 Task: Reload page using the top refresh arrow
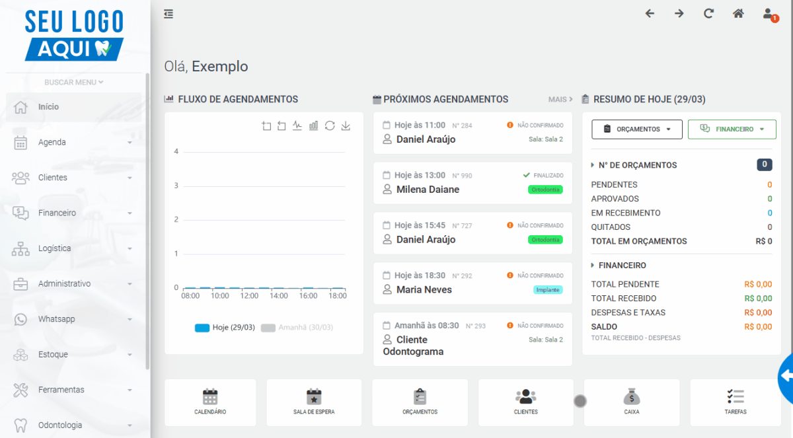coord(708,13)
